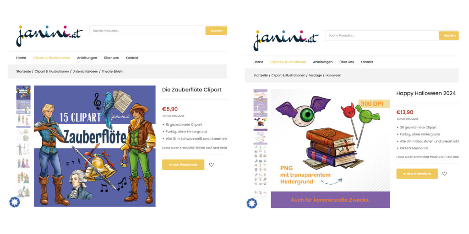Viewport: 469px width, 234px height.
Task: Go to Home in the right navigation menu
Action: click(258, 62)
